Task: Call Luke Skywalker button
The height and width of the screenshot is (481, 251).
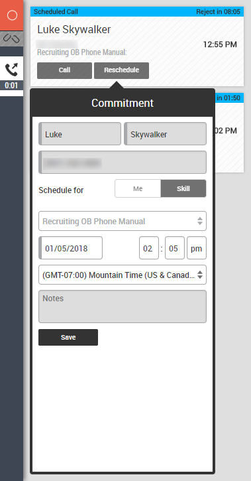Action: [x=65, y=70]
